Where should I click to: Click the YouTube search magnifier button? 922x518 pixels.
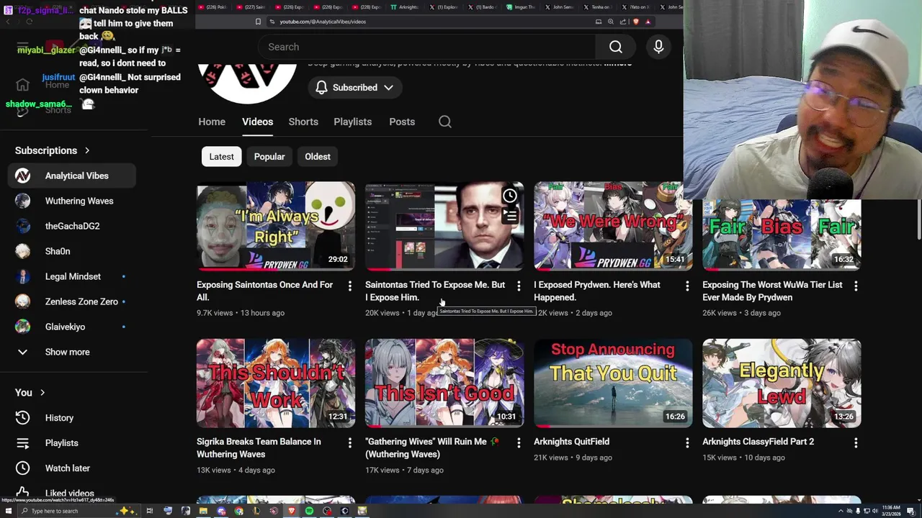(x=616, y=47)
